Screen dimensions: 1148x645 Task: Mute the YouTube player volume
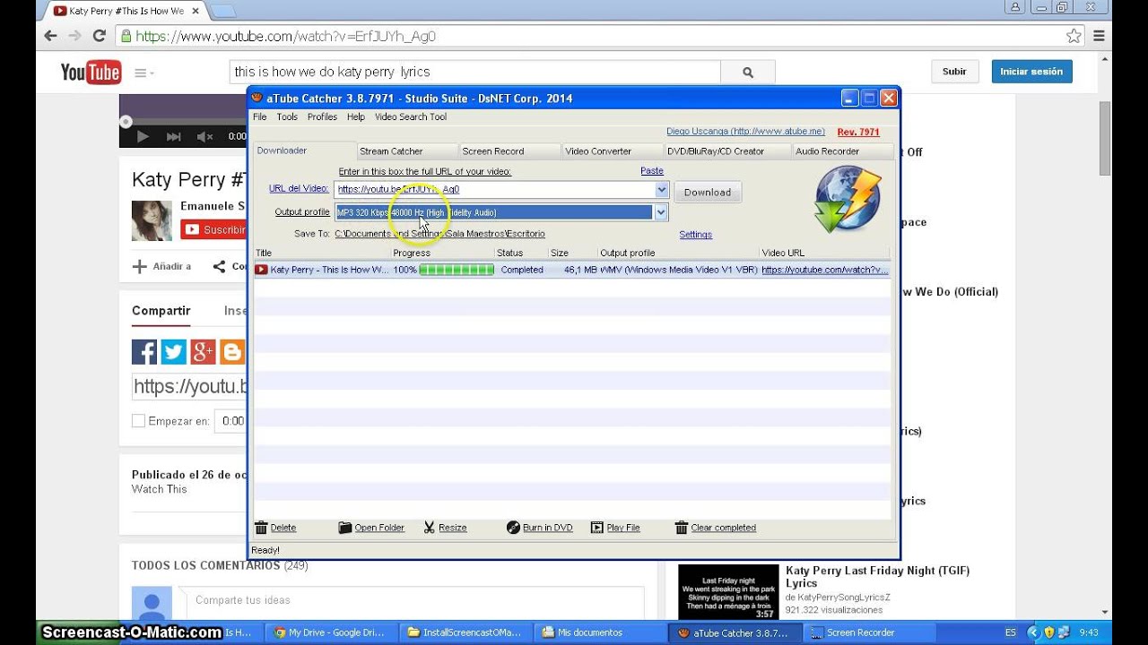[x=204, y=136]
